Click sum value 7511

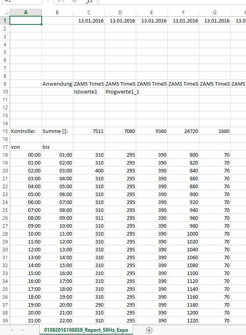pyautogui.click(x=89, y=131)
